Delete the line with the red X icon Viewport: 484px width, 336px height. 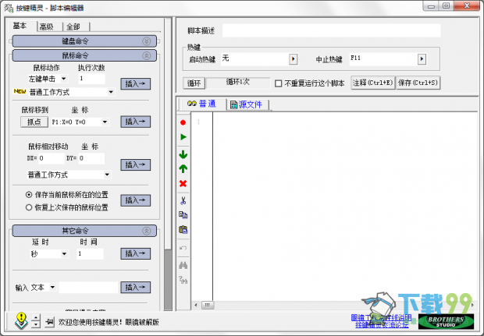(x=183, y=184)
